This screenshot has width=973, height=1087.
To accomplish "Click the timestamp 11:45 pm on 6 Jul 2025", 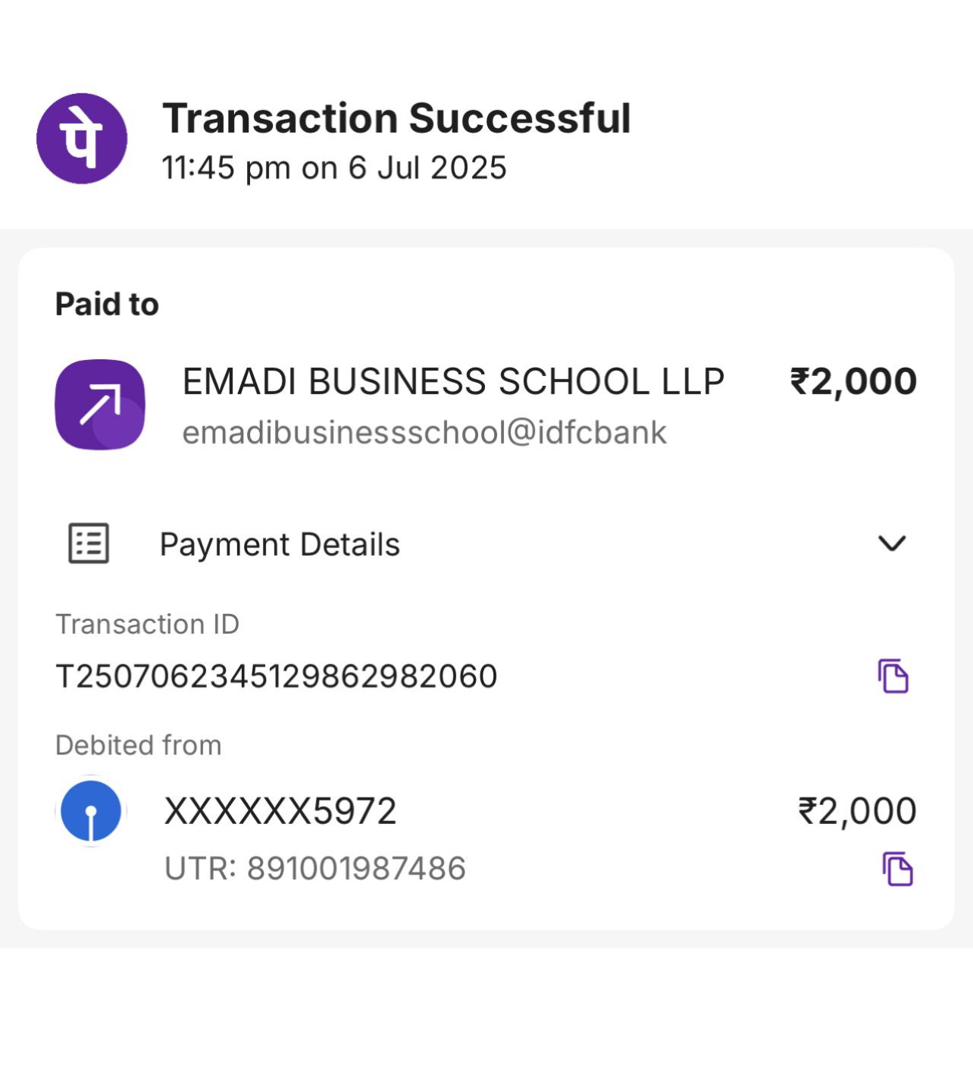I will [334, 168].
